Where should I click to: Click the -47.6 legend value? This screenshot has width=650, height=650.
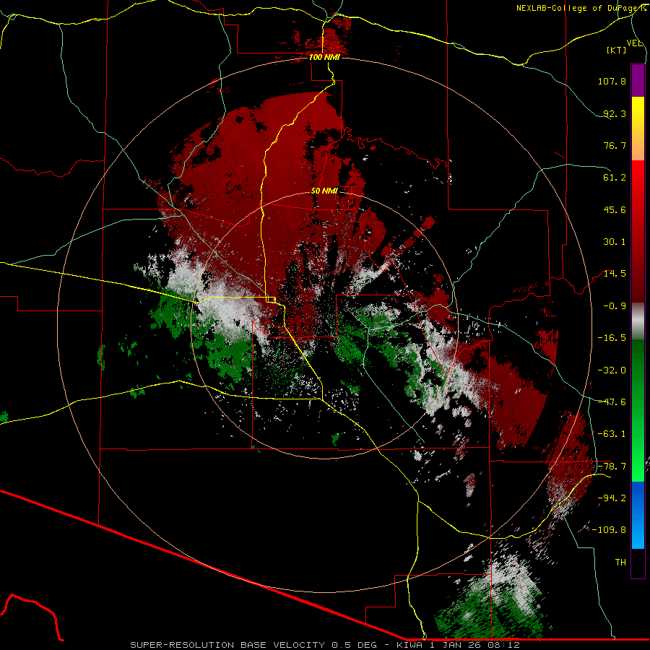pos(612,402)
